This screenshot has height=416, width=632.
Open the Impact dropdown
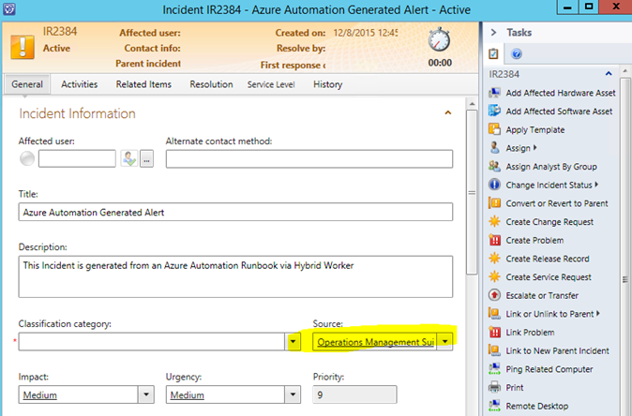(145, 395)
